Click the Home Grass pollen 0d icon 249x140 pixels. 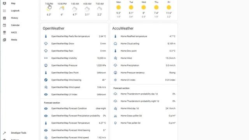coord(116,116)
